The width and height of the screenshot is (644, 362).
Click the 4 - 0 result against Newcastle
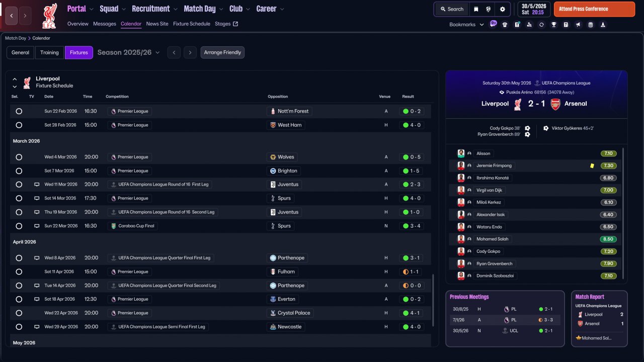[x=412, y=327]
